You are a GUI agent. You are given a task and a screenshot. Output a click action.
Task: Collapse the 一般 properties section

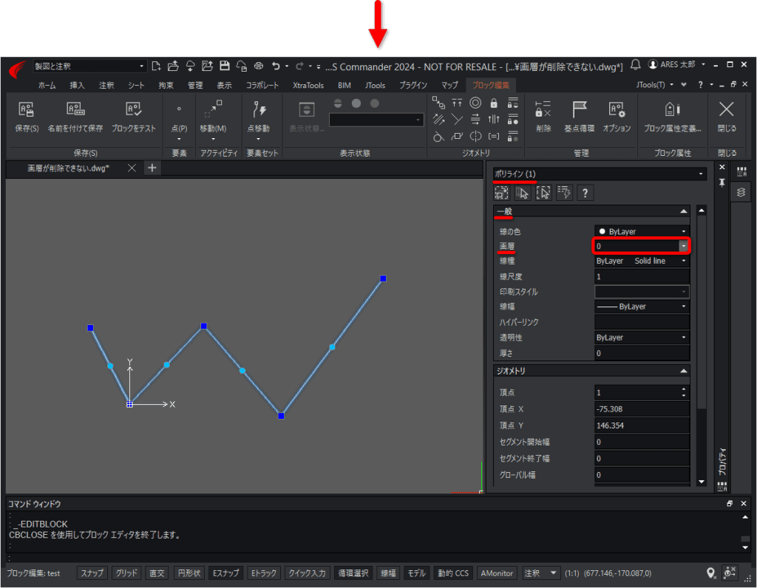683,211
